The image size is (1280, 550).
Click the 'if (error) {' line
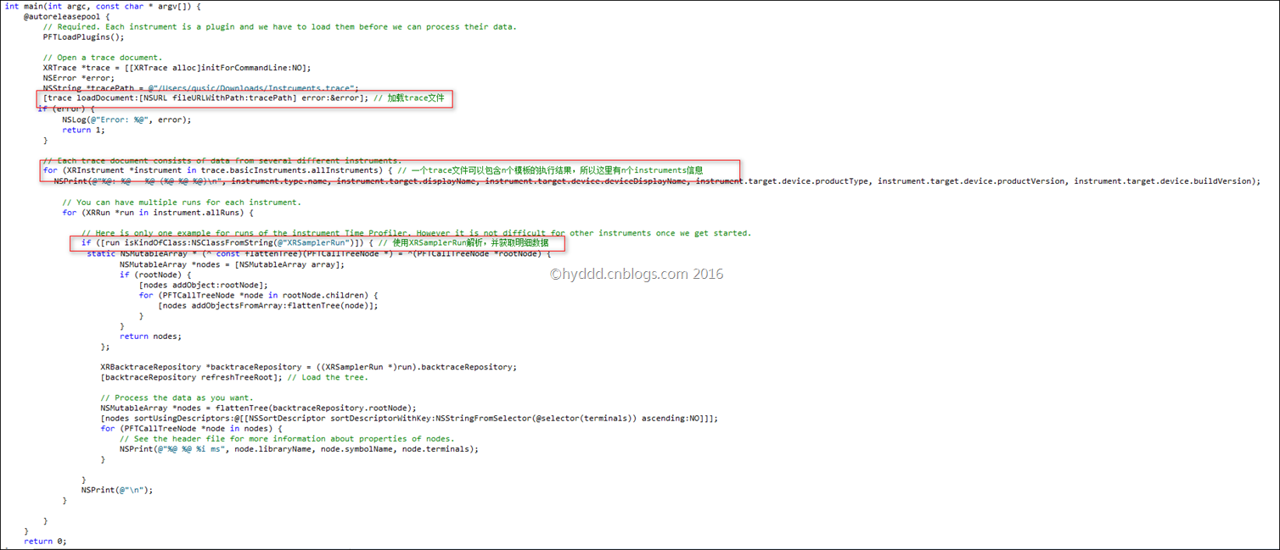65,108
